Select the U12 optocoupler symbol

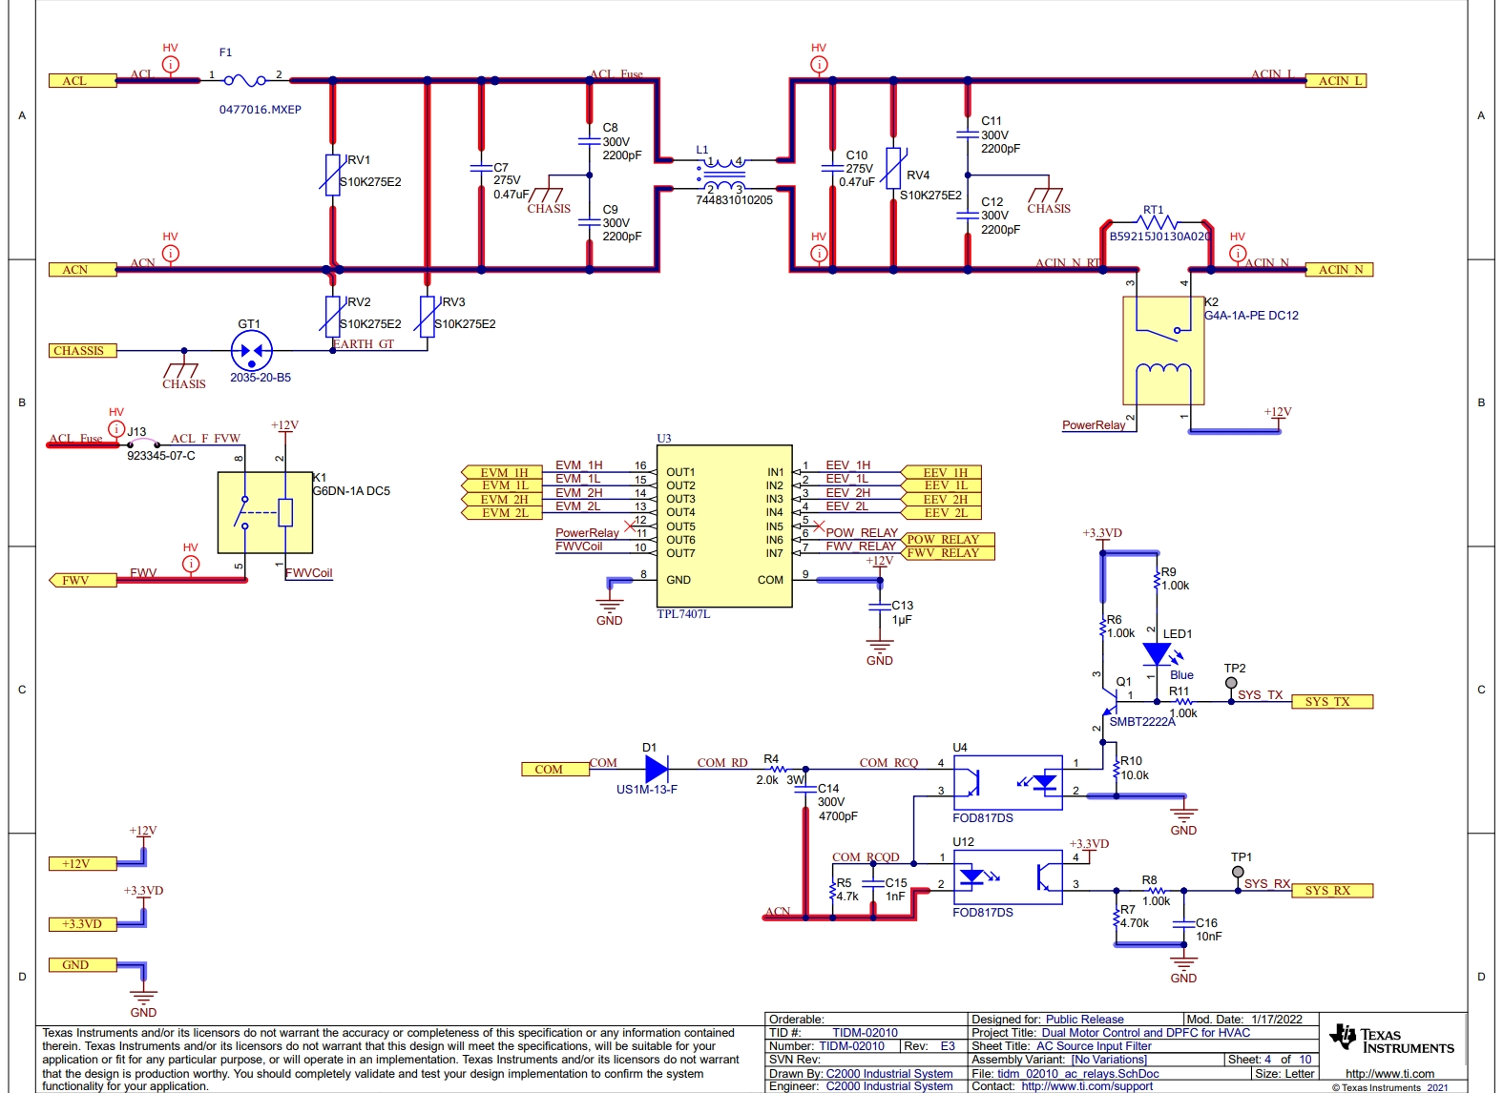coord(1007,877)
